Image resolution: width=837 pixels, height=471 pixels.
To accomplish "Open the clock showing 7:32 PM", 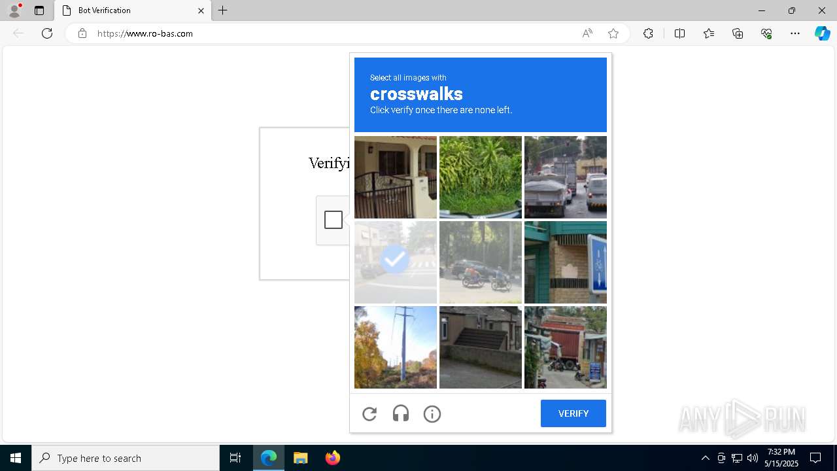I will [x=782, y=458].
